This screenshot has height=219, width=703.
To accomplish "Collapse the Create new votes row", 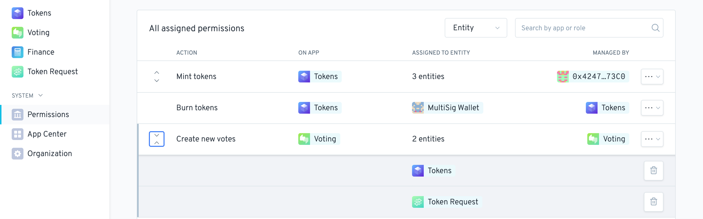I will (x=157, y=139).
